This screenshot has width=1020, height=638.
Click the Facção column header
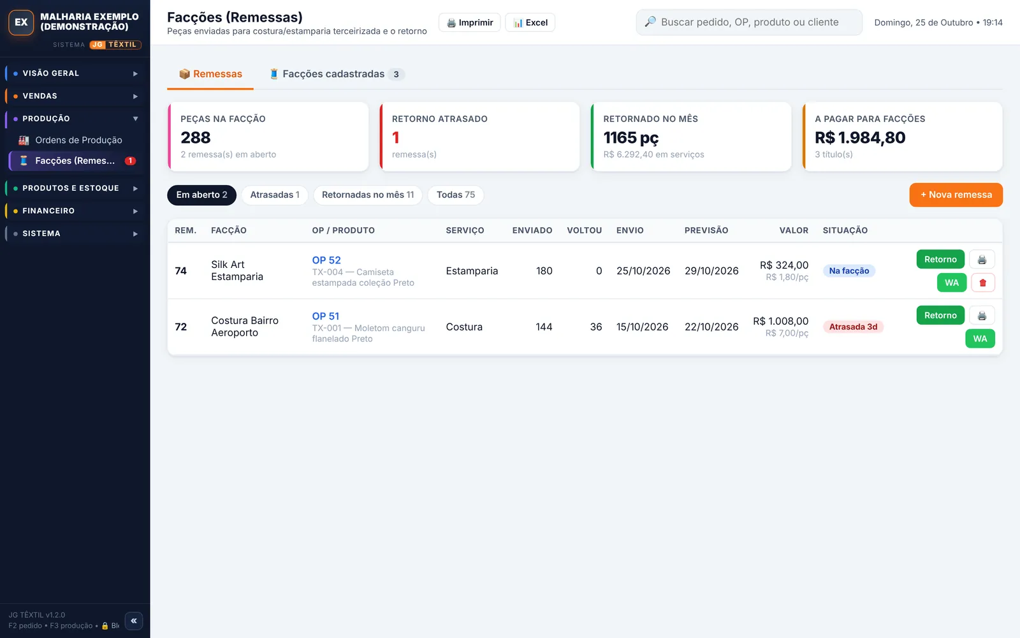click(229, 231)
